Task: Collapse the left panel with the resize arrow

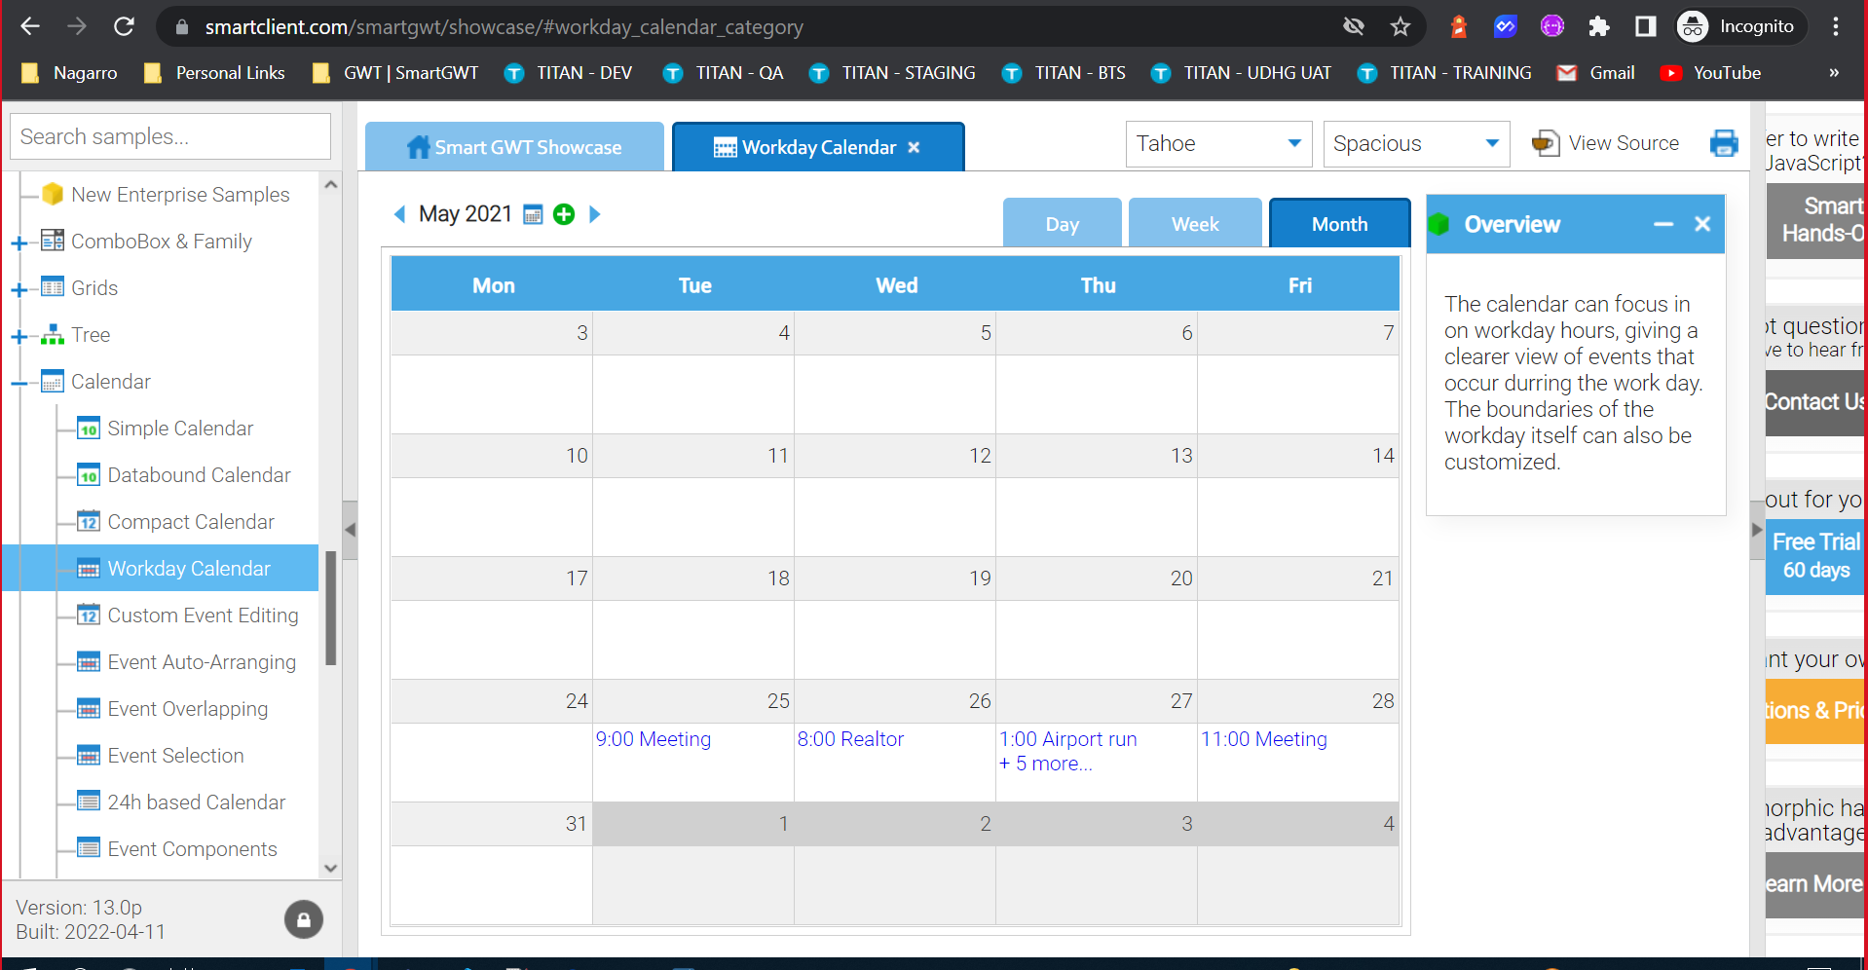Action: click(350, 530)
